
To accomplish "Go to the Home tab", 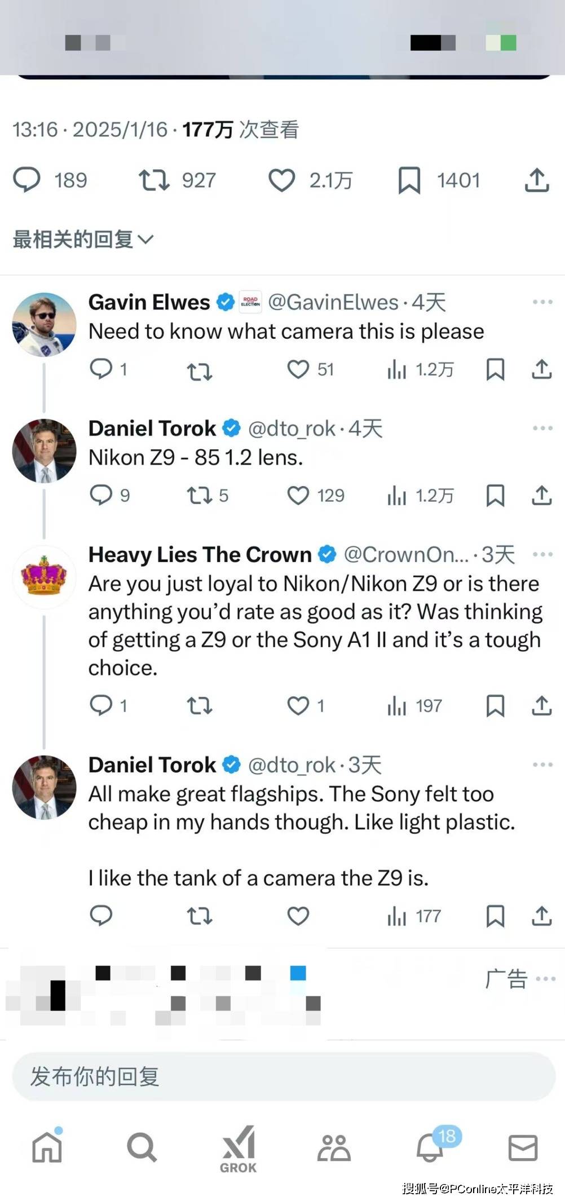I will (x=47, y=1147).
